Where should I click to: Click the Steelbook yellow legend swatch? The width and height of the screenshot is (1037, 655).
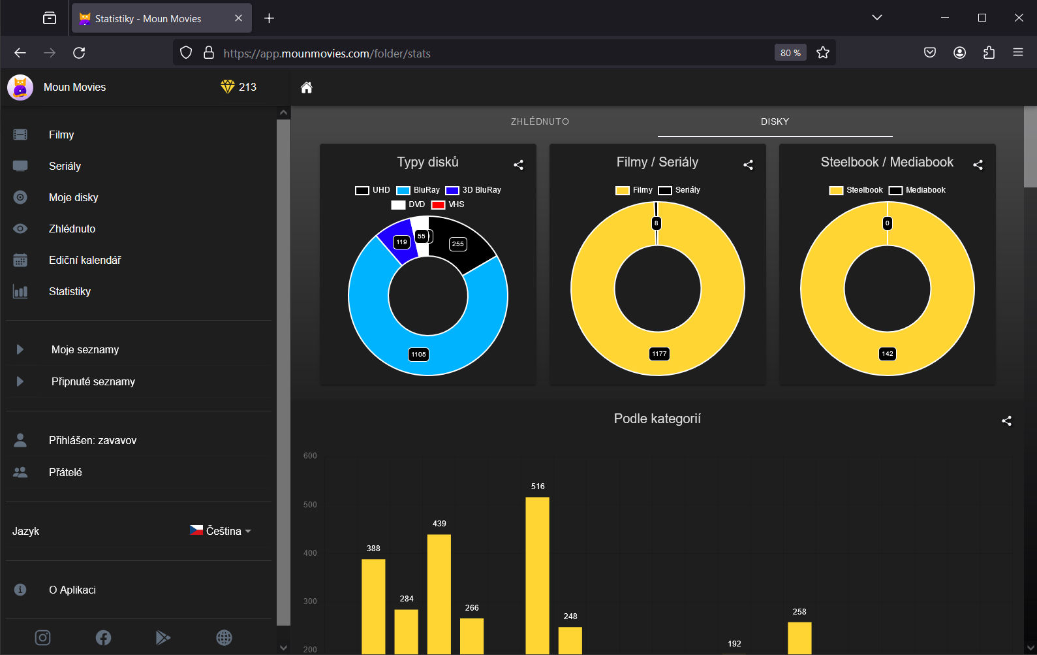[836, 191]
